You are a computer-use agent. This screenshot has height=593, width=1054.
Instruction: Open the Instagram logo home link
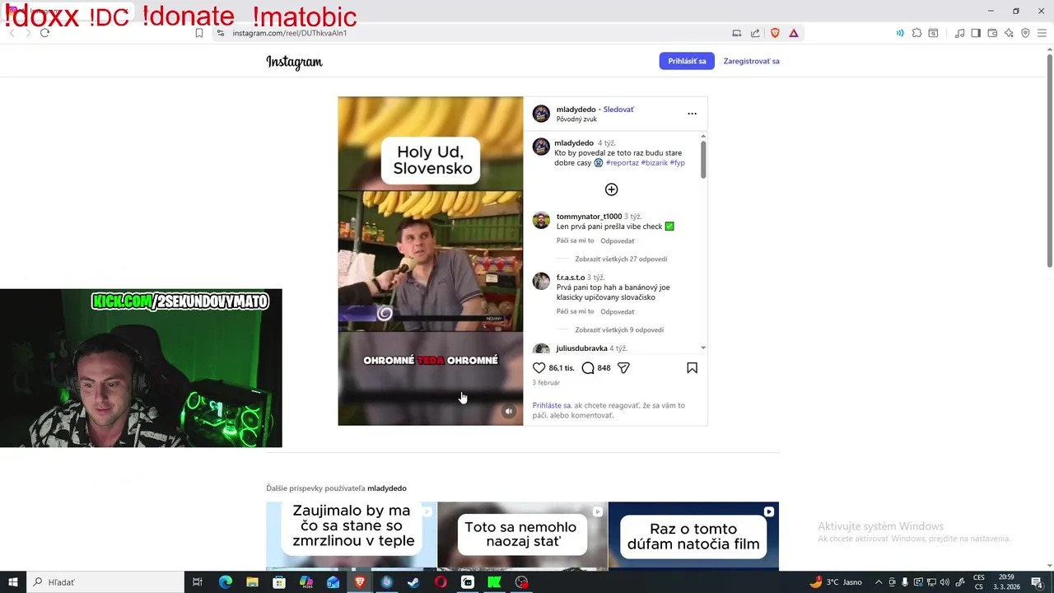click(294, 62)
